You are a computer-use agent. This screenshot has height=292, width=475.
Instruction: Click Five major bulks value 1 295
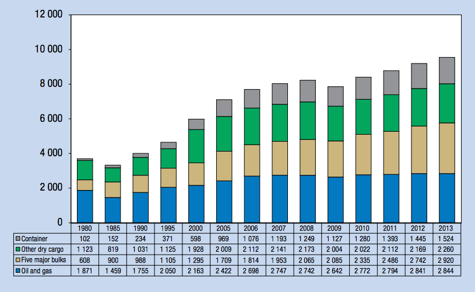[x=196, y=260]
